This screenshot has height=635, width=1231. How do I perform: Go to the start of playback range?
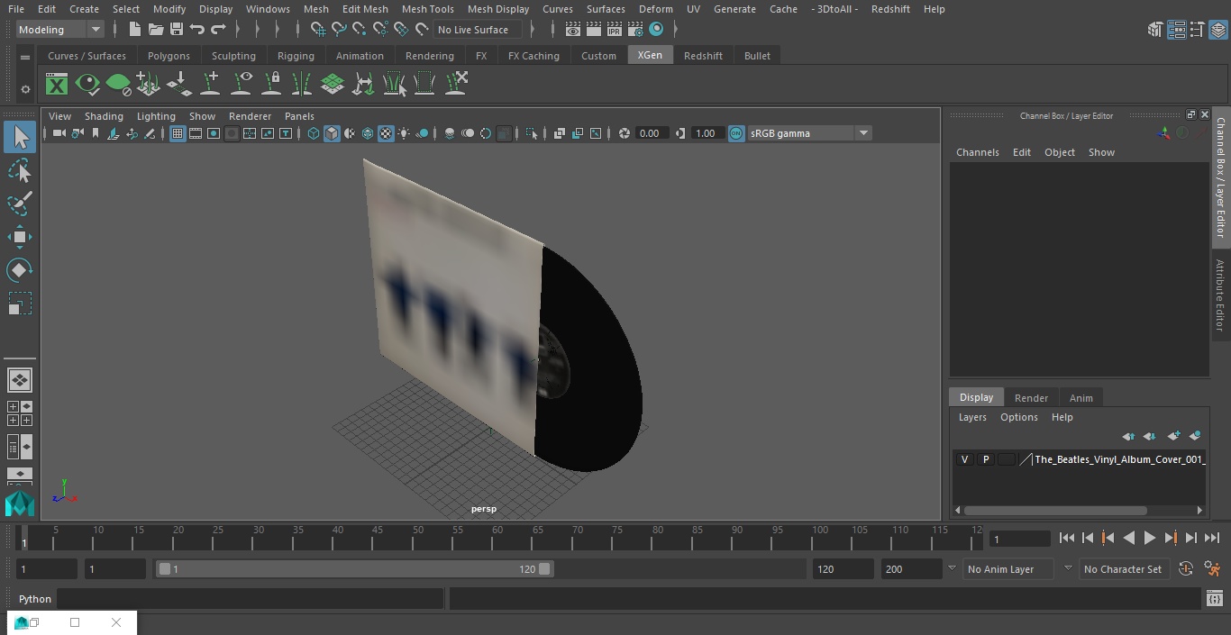tap(1066, 538)
